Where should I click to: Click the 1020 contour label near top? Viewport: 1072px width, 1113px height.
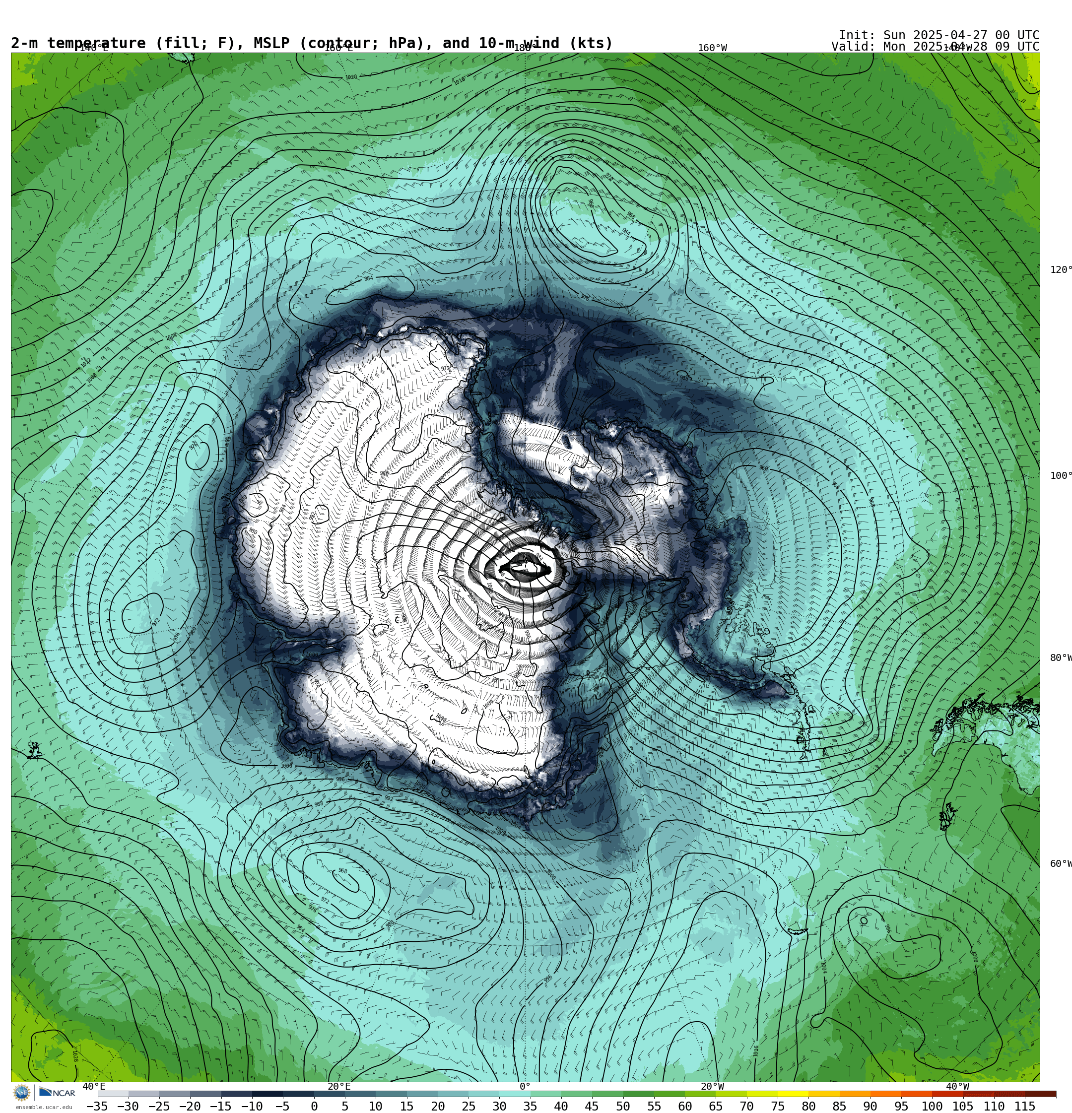point(351,77)
